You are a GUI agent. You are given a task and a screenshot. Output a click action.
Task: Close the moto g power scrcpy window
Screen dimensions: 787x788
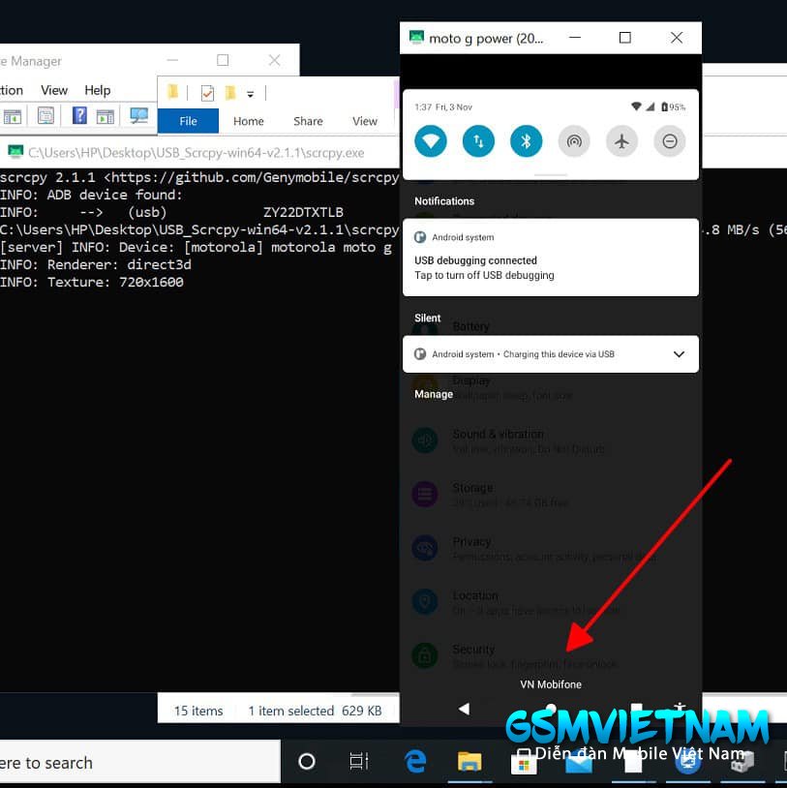(677, 38)
